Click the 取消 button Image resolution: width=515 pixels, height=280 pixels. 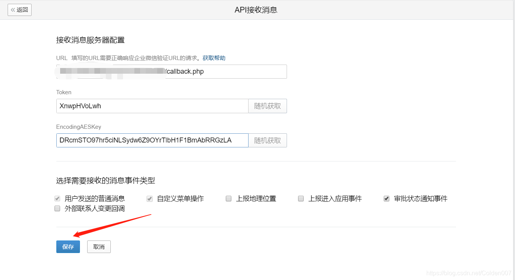(99, 247)
